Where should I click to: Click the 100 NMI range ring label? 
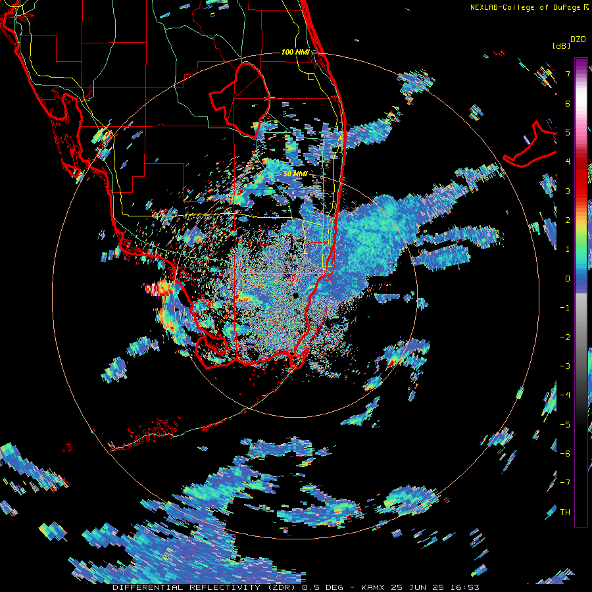[x=295, y=52]
